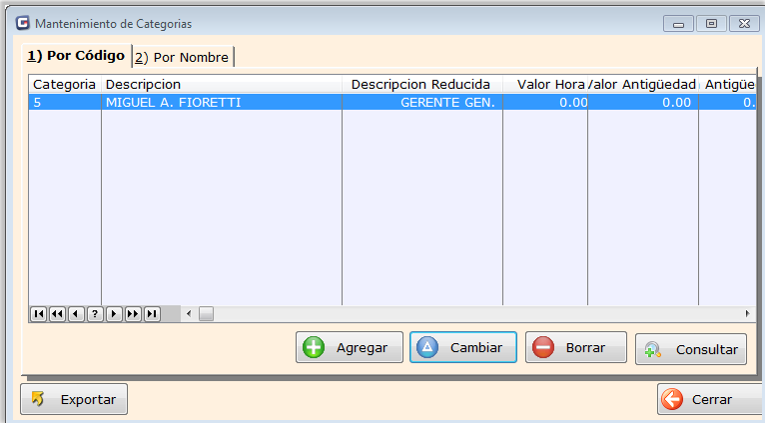The height and width of the screenshot is (423, 765).
Task: Click the Valor Antigüedad column header
Action: [643, 85]
